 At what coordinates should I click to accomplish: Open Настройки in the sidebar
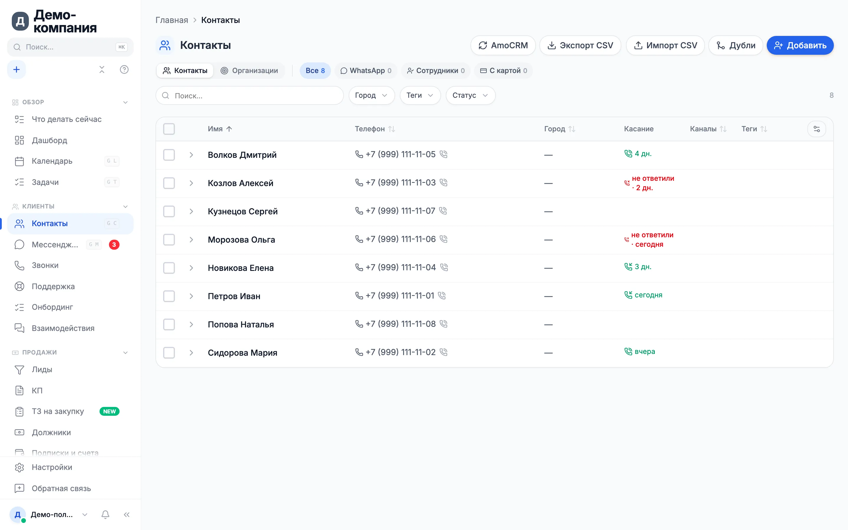pos(70,467)
